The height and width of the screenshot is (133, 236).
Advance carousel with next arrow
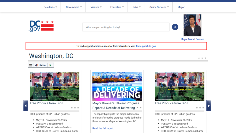tap(209, 106)
